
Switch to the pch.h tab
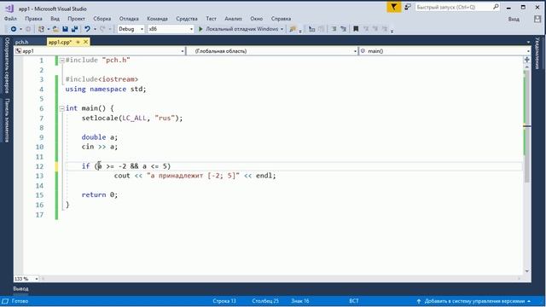point(21,42)
